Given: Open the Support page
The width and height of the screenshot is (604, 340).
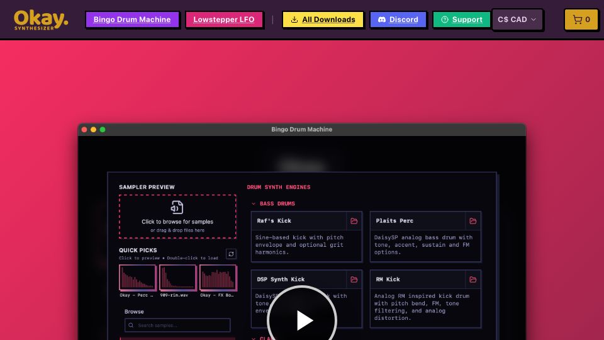Looking at the screenshot, I should [461, 20].
